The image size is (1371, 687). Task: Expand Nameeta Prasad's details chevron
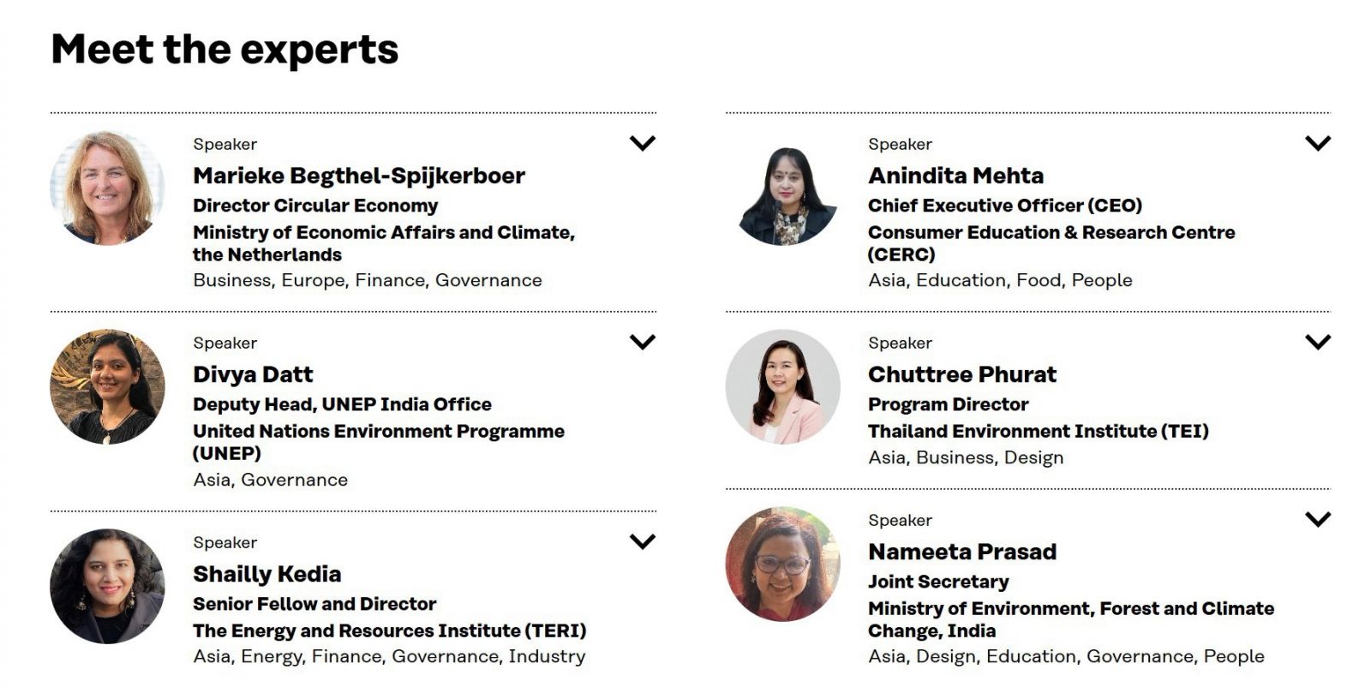1317,519
